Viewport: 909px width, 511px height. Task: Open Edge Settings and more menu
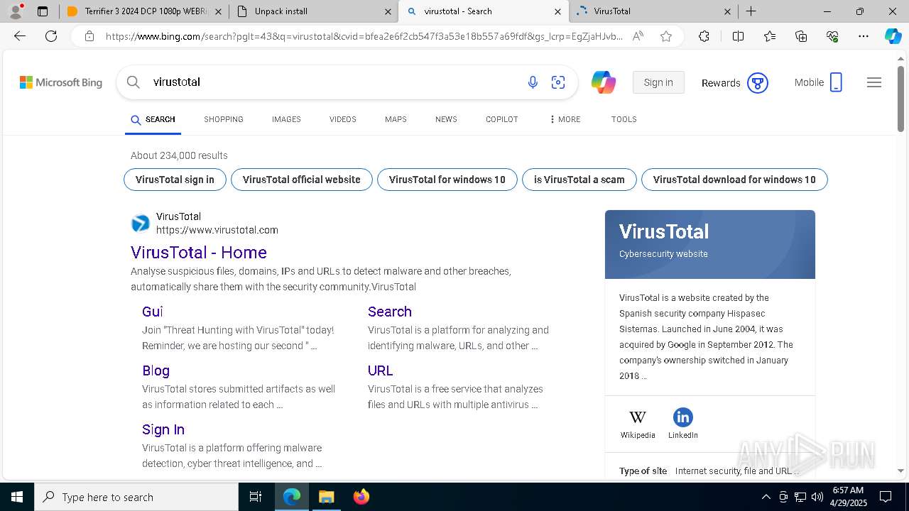864,36
